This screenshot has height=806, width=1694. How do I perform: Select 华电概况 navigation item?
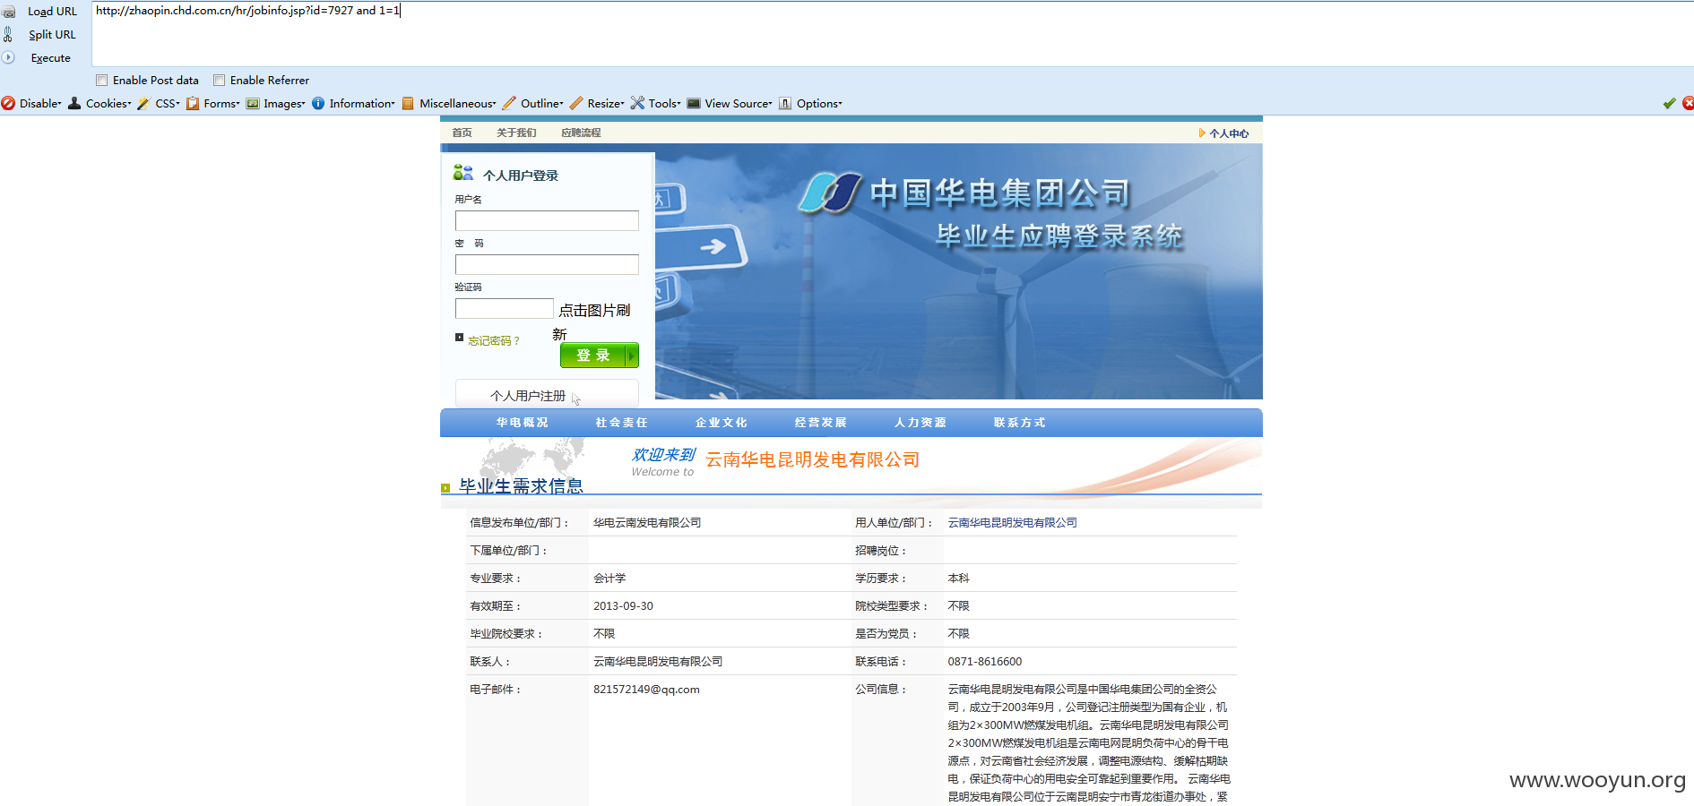tap(523, 423)
